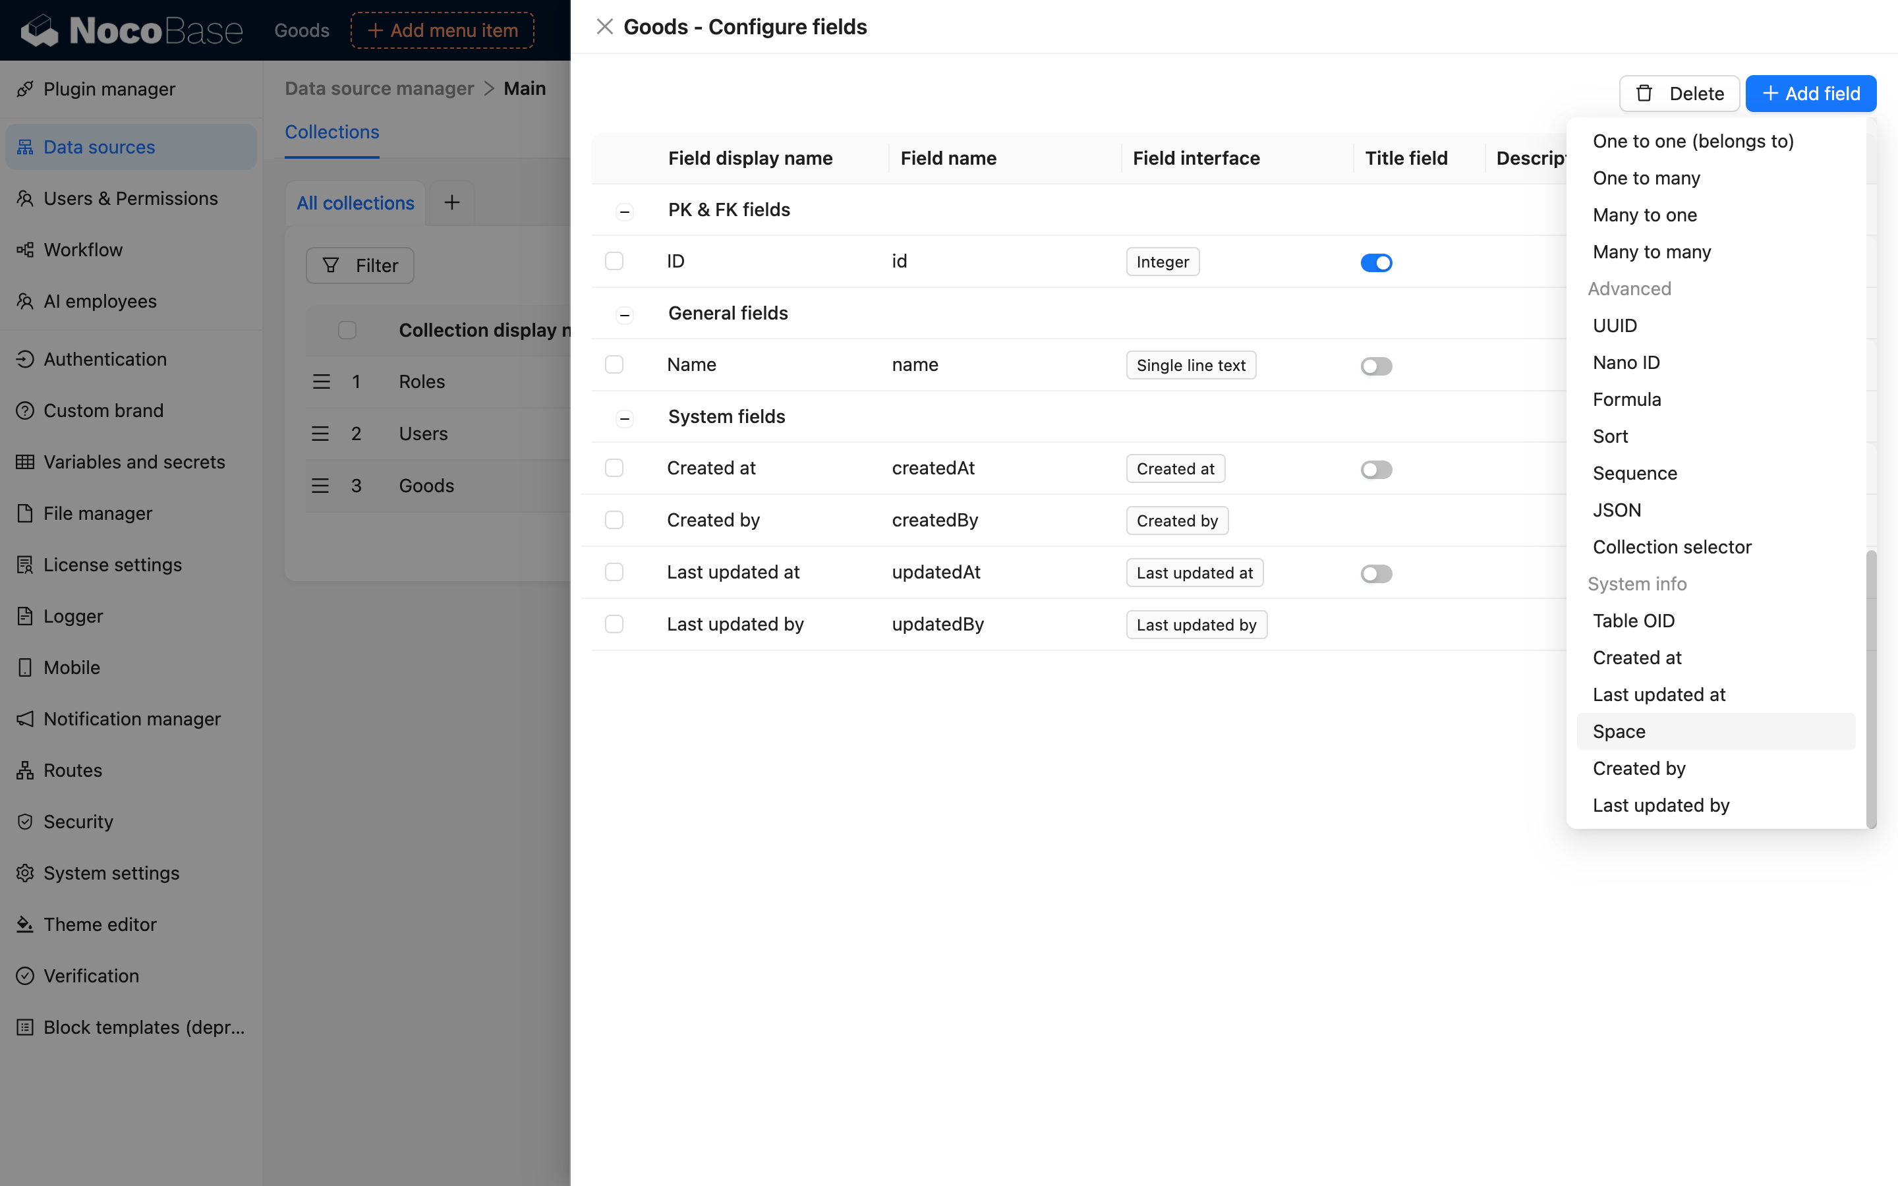Collapse the General fields group
The image size is (1898, 1186).
pyautogui.click(x=624, y=314)
